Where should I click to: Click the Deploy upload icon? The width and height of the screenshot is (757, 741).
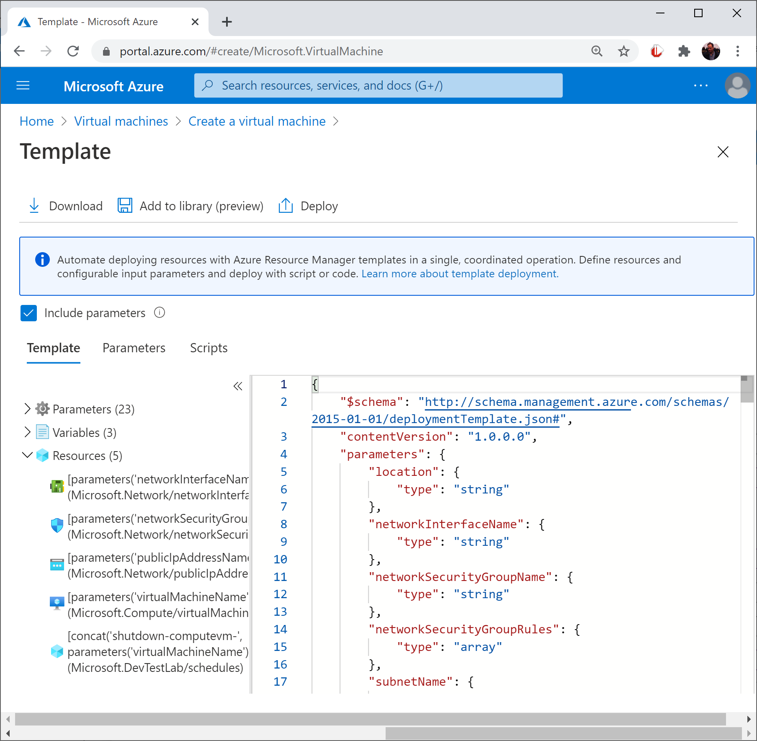[x=286, y=206]
